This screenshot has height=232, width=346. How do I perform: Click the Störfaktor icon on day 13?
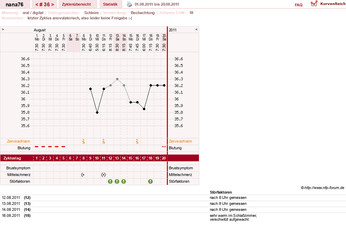117,182
